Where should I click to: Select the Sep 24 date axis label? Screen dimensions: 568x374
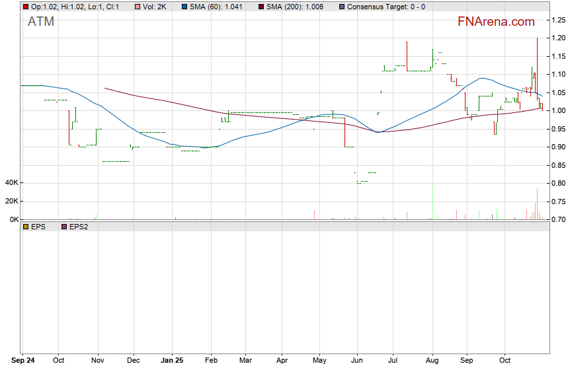tap(24, 361)
